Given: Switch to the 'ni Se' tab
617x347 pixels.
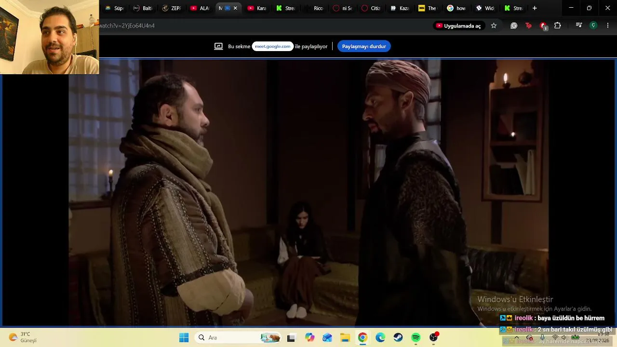Looking at the screenshot, I should (x=343, y=8).
